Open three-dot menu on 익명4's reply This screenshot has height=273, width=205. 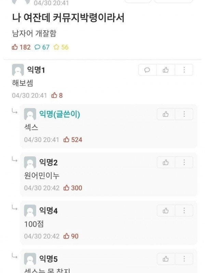pyautogui.click(x=184, y=211)
